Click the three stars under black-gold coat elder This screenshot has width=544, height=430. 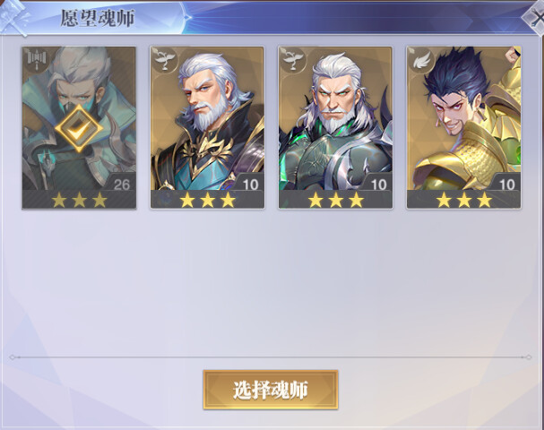[x=207, y=200]
